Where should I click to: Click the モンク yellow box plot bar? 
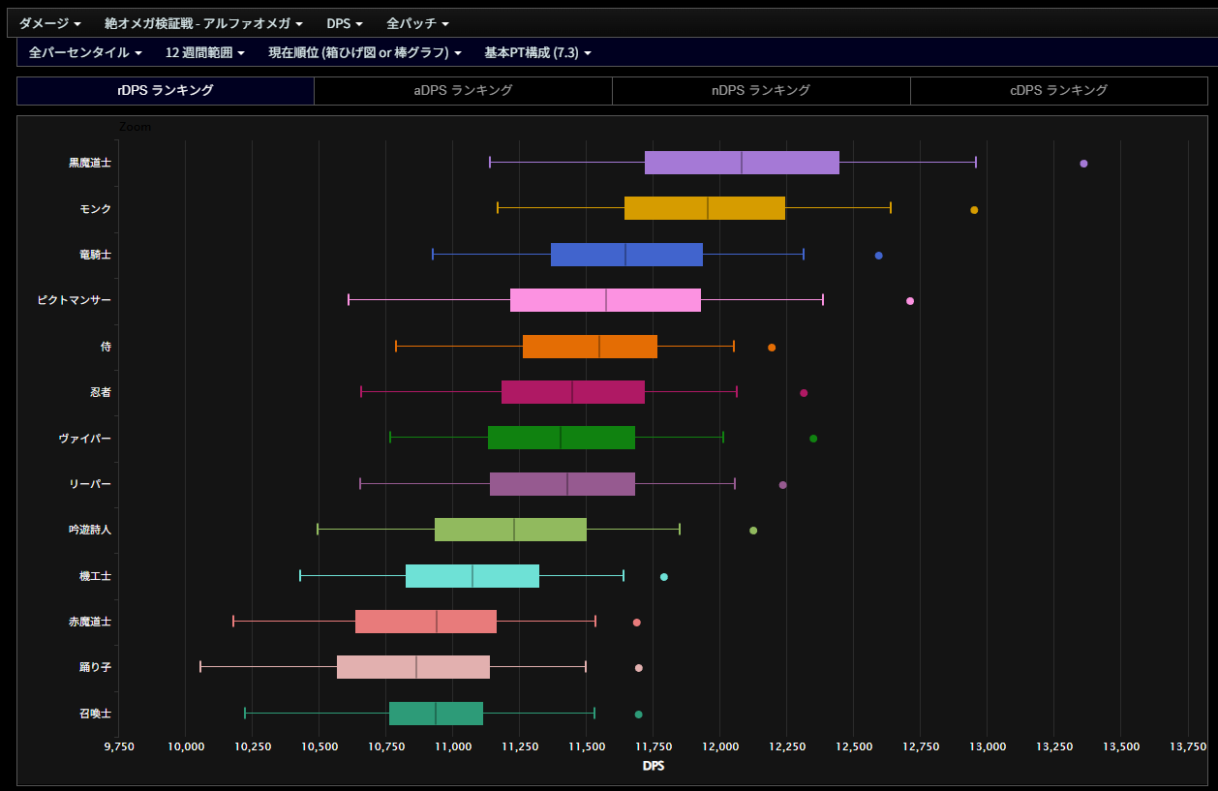click(x=704, y=208)
